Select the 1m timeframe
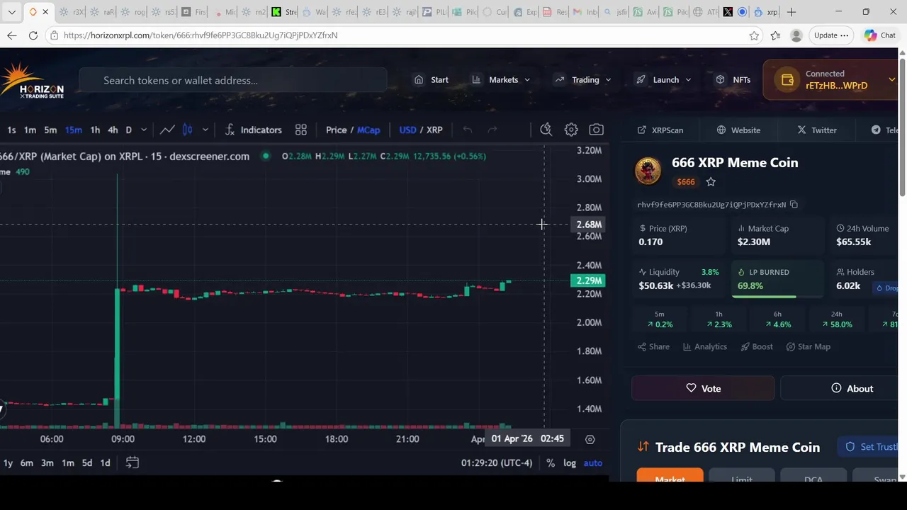The height and width of the screenshot is (510, 907). pyautogui.click(x=30, y=130)
